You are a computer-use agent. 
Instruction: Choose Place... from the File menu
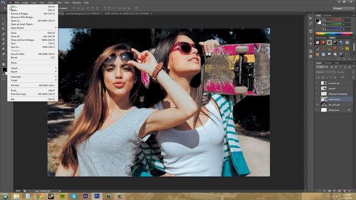point(33,63)
